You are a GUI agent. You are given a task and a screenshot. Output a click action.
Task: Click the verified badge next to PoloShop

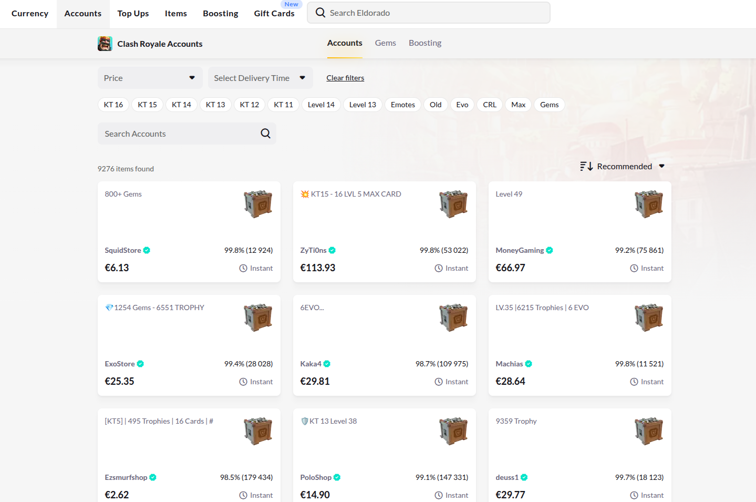click(x=336, y=477)
